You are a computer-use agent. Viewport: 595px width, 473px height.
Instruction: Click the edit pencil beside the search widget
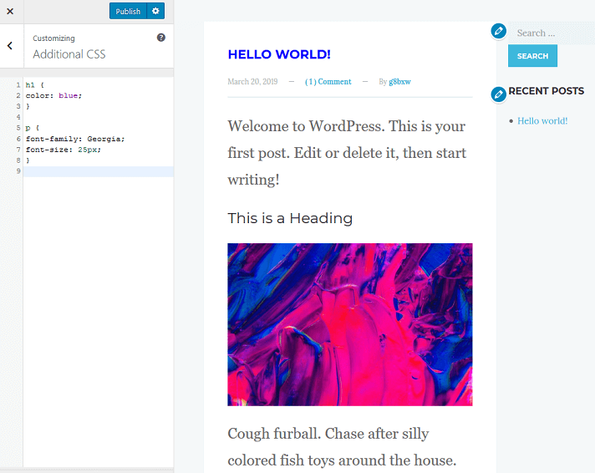499,31
